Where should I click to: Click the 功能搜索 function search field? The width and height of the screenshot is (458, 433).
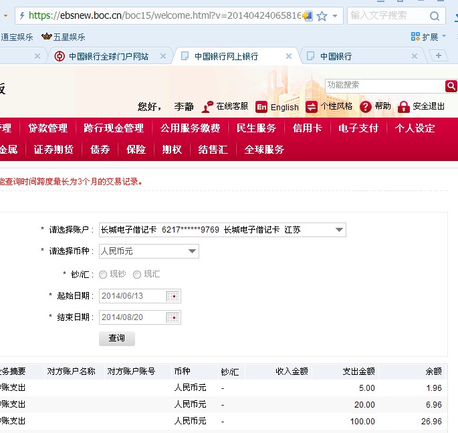click(x=384, y=86)
